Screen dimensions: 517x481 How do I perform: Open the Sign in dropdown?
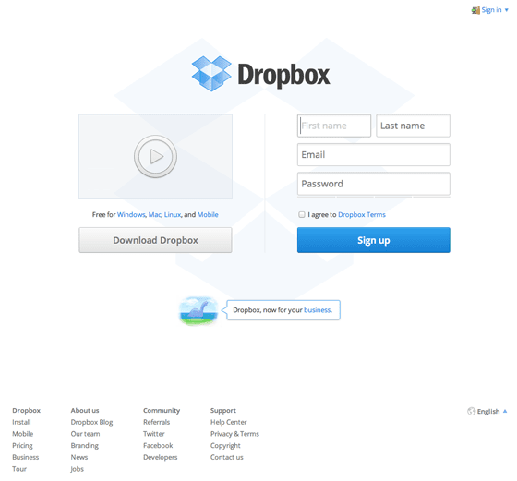point(495,10)
